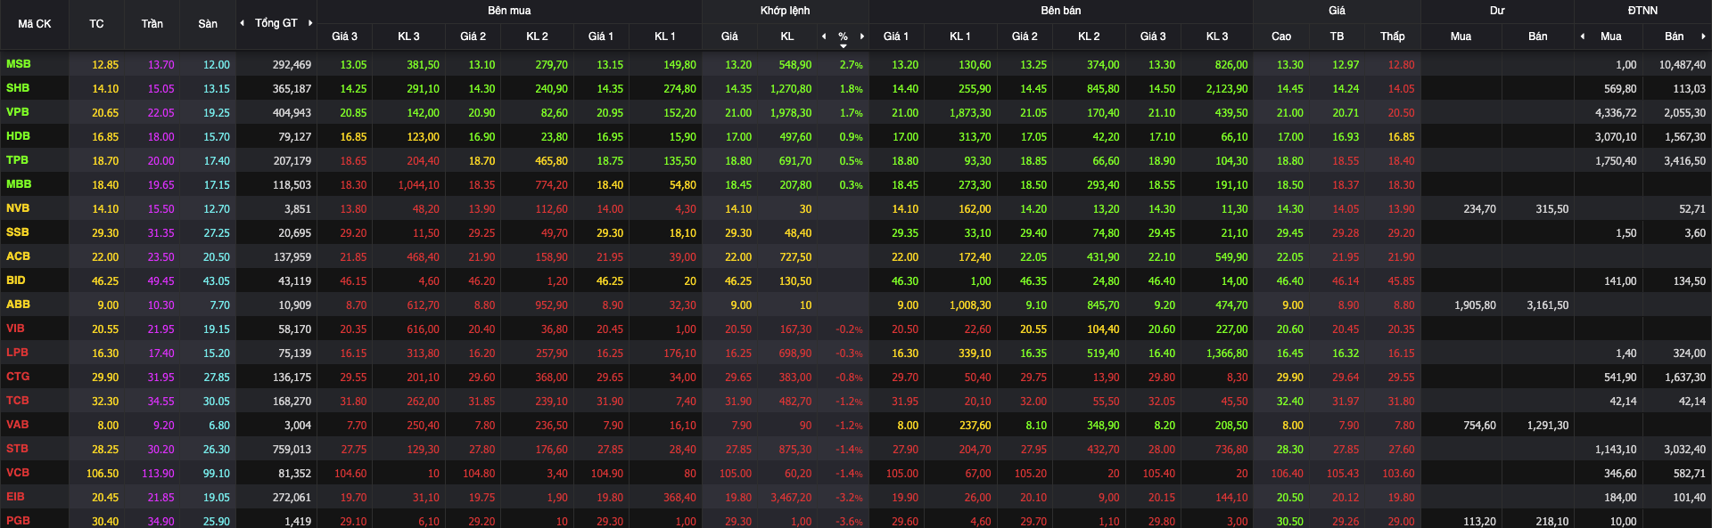Open VAB stock ticker

[x=18, y=425]
